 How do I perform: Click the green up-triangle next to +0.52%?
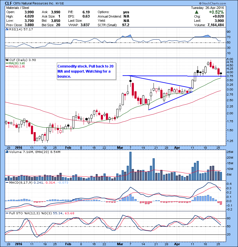[x=197, y=12]
